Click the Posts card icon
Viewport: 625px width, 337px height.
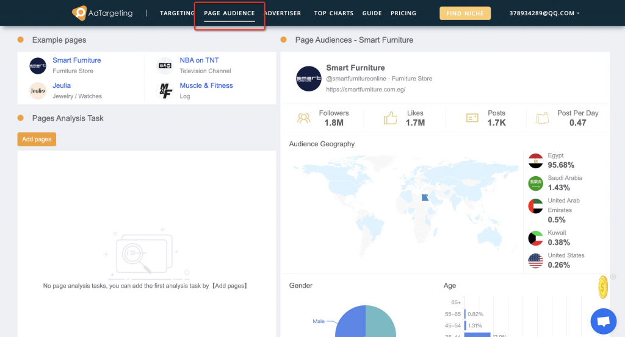(472, 118)
